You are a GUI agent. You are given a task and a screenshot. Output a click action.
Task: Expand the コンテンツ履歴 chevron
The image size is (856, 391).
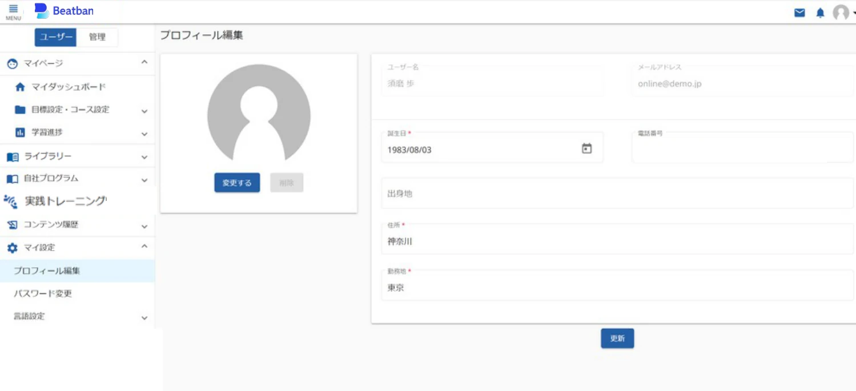tap(144, 227)
